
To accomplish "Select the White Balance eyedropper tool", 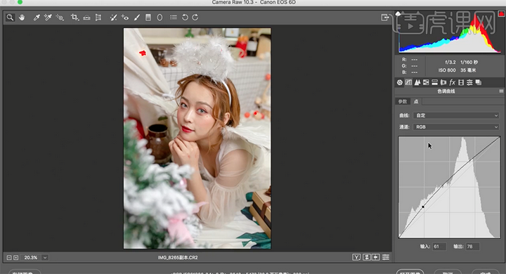I will tap(37, 18).
